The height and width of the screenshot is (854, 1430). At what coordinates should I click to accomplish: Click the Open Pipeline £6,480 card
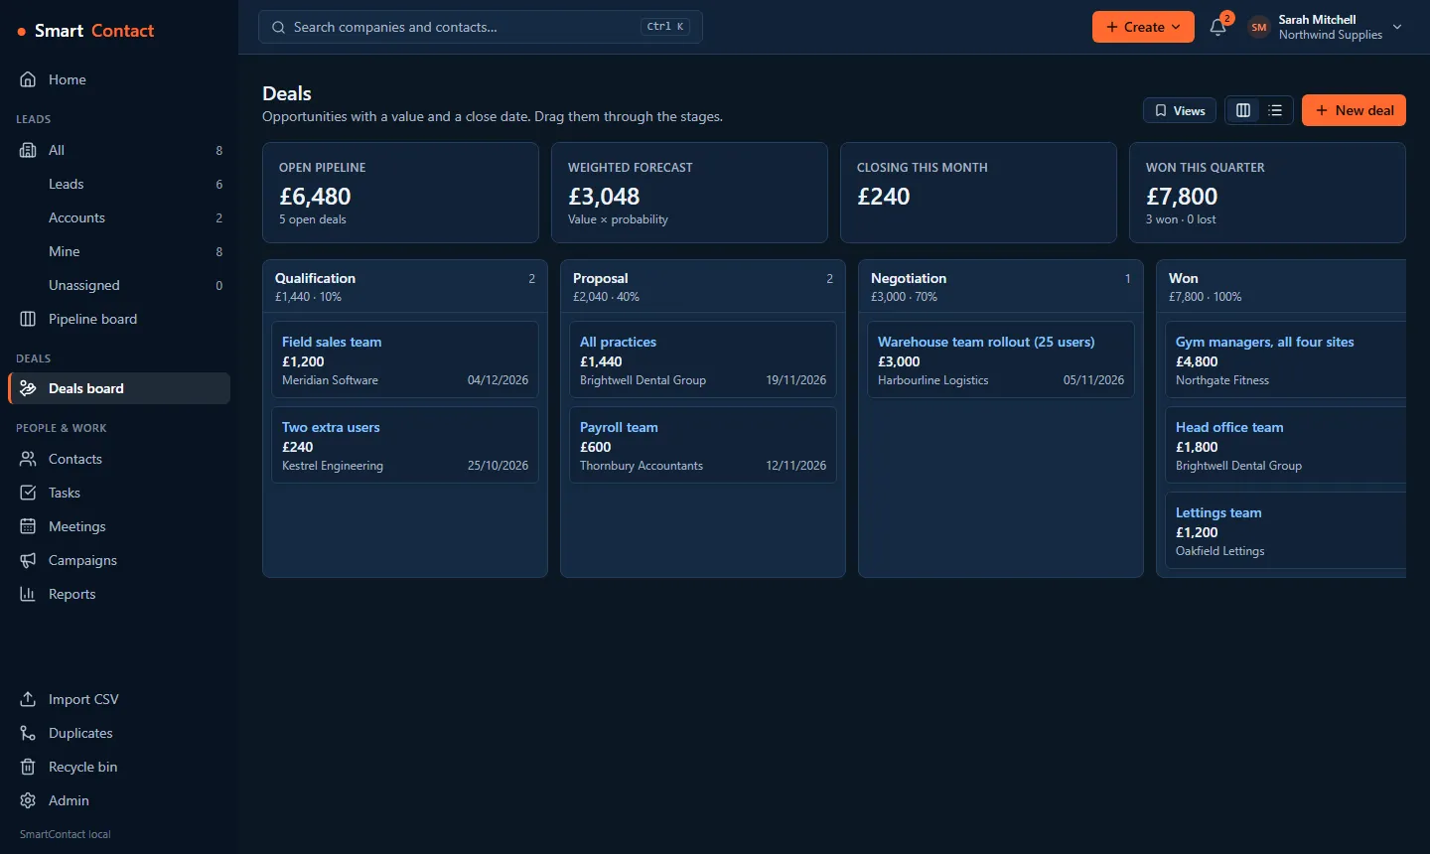[400, 193]
